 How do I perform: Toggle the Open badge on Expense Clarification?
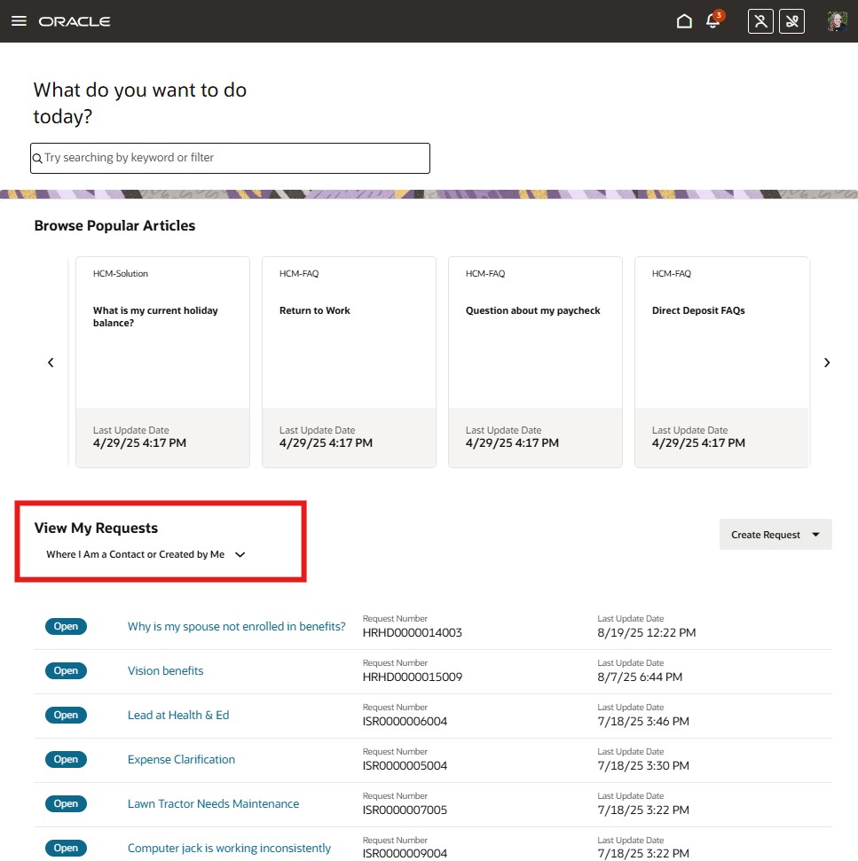(x=66, y=759)
